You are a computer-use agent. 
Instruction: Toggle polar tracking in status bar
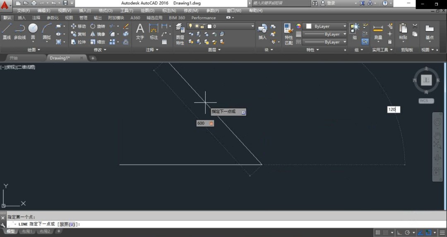pyautogui.click(x=407, y=232)
